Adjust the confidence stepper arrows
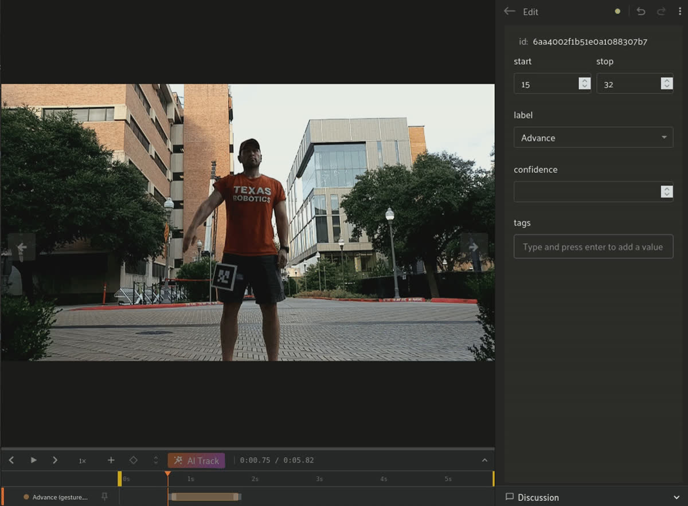The width and height of the screenshot is (688, 506). pos(667,191)
